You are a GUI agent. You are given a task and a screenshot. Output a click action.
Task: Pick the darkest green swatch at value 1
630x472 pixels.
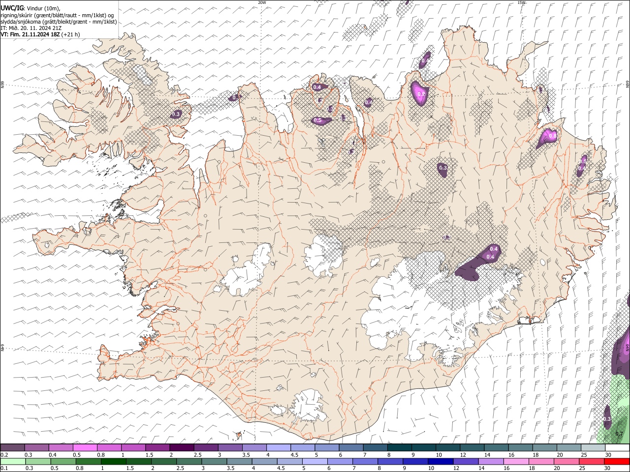click(113, 461)
